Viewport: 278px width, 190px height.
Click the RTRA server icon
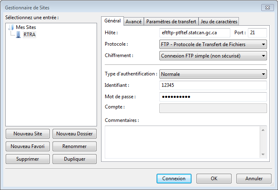pos(18,35)
